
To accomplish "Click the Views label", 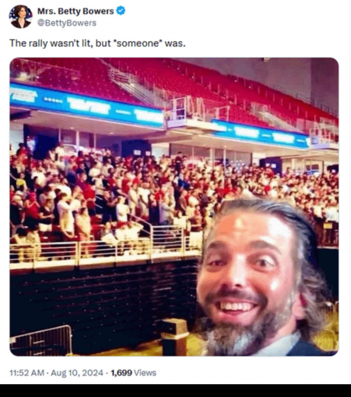I will point(145,373).
